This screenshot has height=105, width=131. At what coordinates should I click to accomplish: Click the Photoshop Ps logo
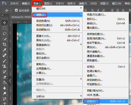pyautogui.click(x=4, y=3)
